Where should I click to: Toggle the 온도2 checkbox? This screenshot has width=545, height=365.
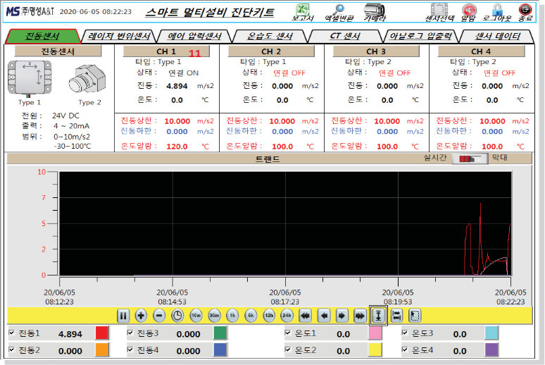tap(288, 349)
